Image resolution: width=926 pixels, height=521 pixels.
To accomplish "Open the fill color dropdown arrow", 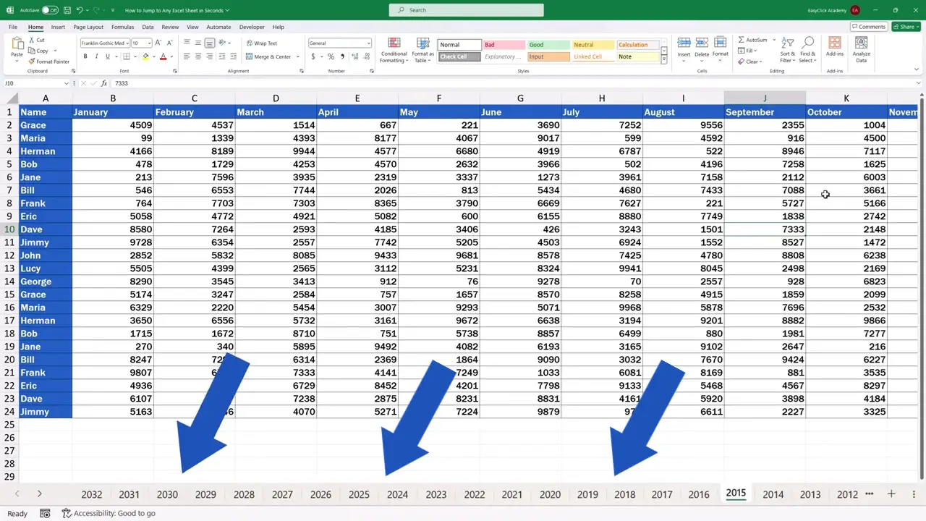I will pos(154,56).
